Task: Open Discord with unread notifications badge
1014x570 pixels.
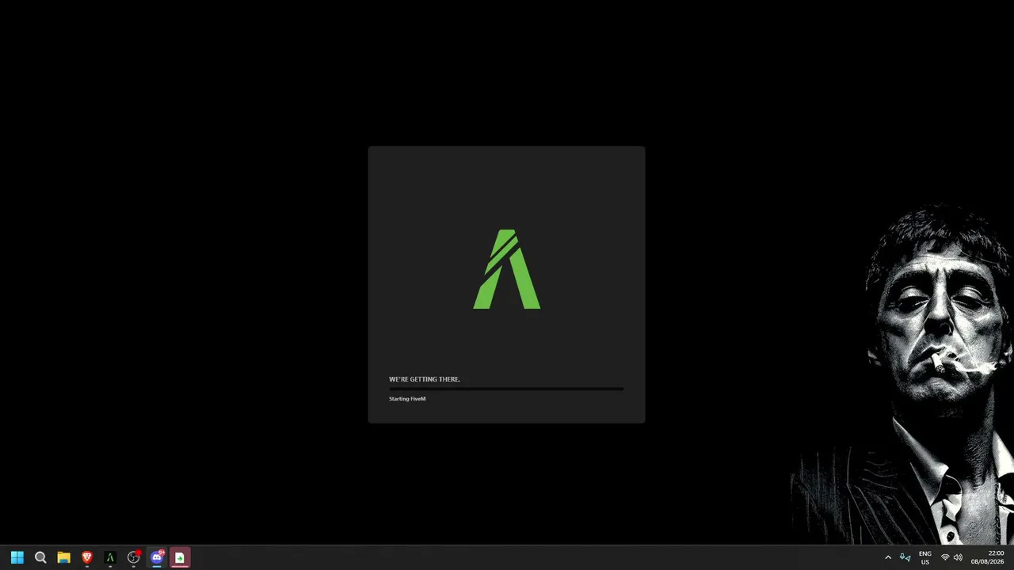Action: (157, 557)
